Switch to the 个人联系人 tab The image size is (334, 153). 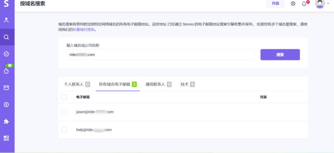[x=74, y=84]
